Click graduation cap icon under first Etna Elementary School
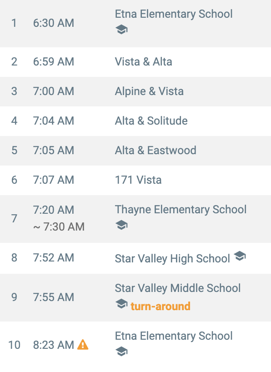 (x=121, y=30)
